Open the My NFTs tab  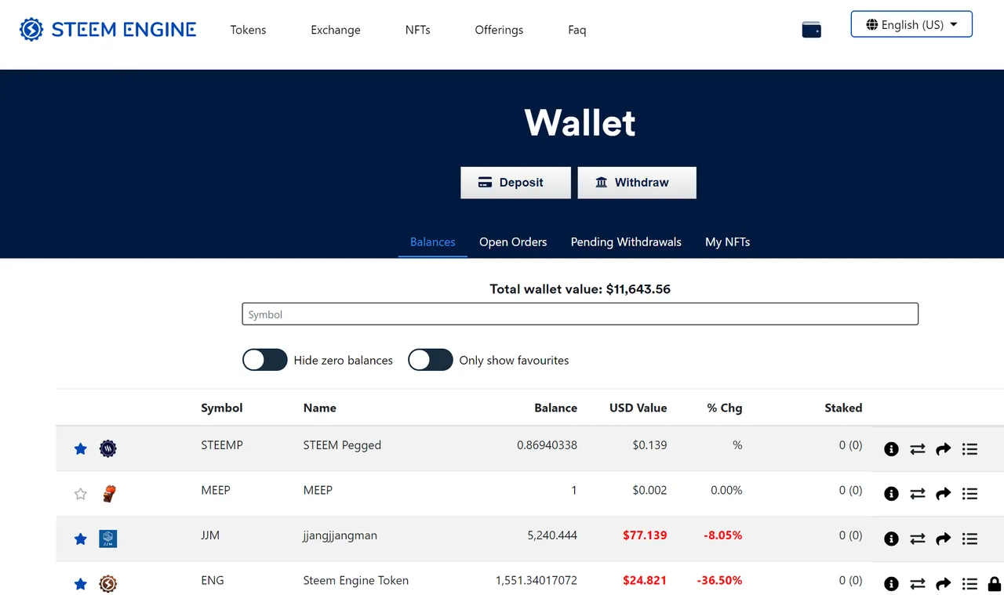point(727,241)
